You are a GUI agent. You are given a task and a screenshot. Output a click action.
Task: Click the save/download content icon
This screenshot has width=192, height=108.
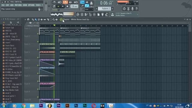112,15
